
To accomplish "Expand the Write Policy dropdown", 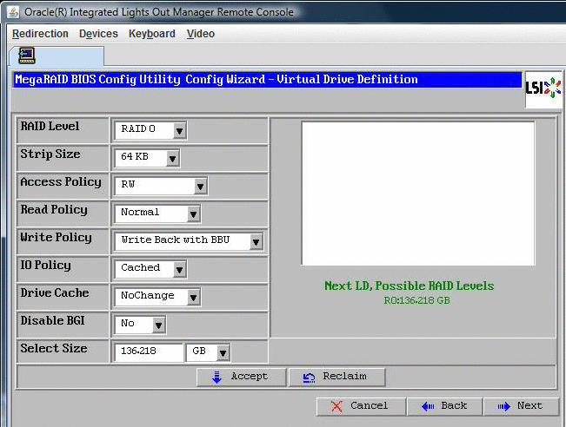I will coord(256,241).
